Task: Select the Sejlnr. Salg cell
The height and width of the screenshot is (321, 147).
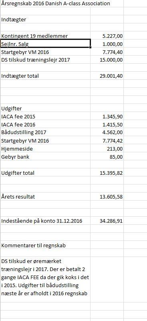Action: click(45, 43)
